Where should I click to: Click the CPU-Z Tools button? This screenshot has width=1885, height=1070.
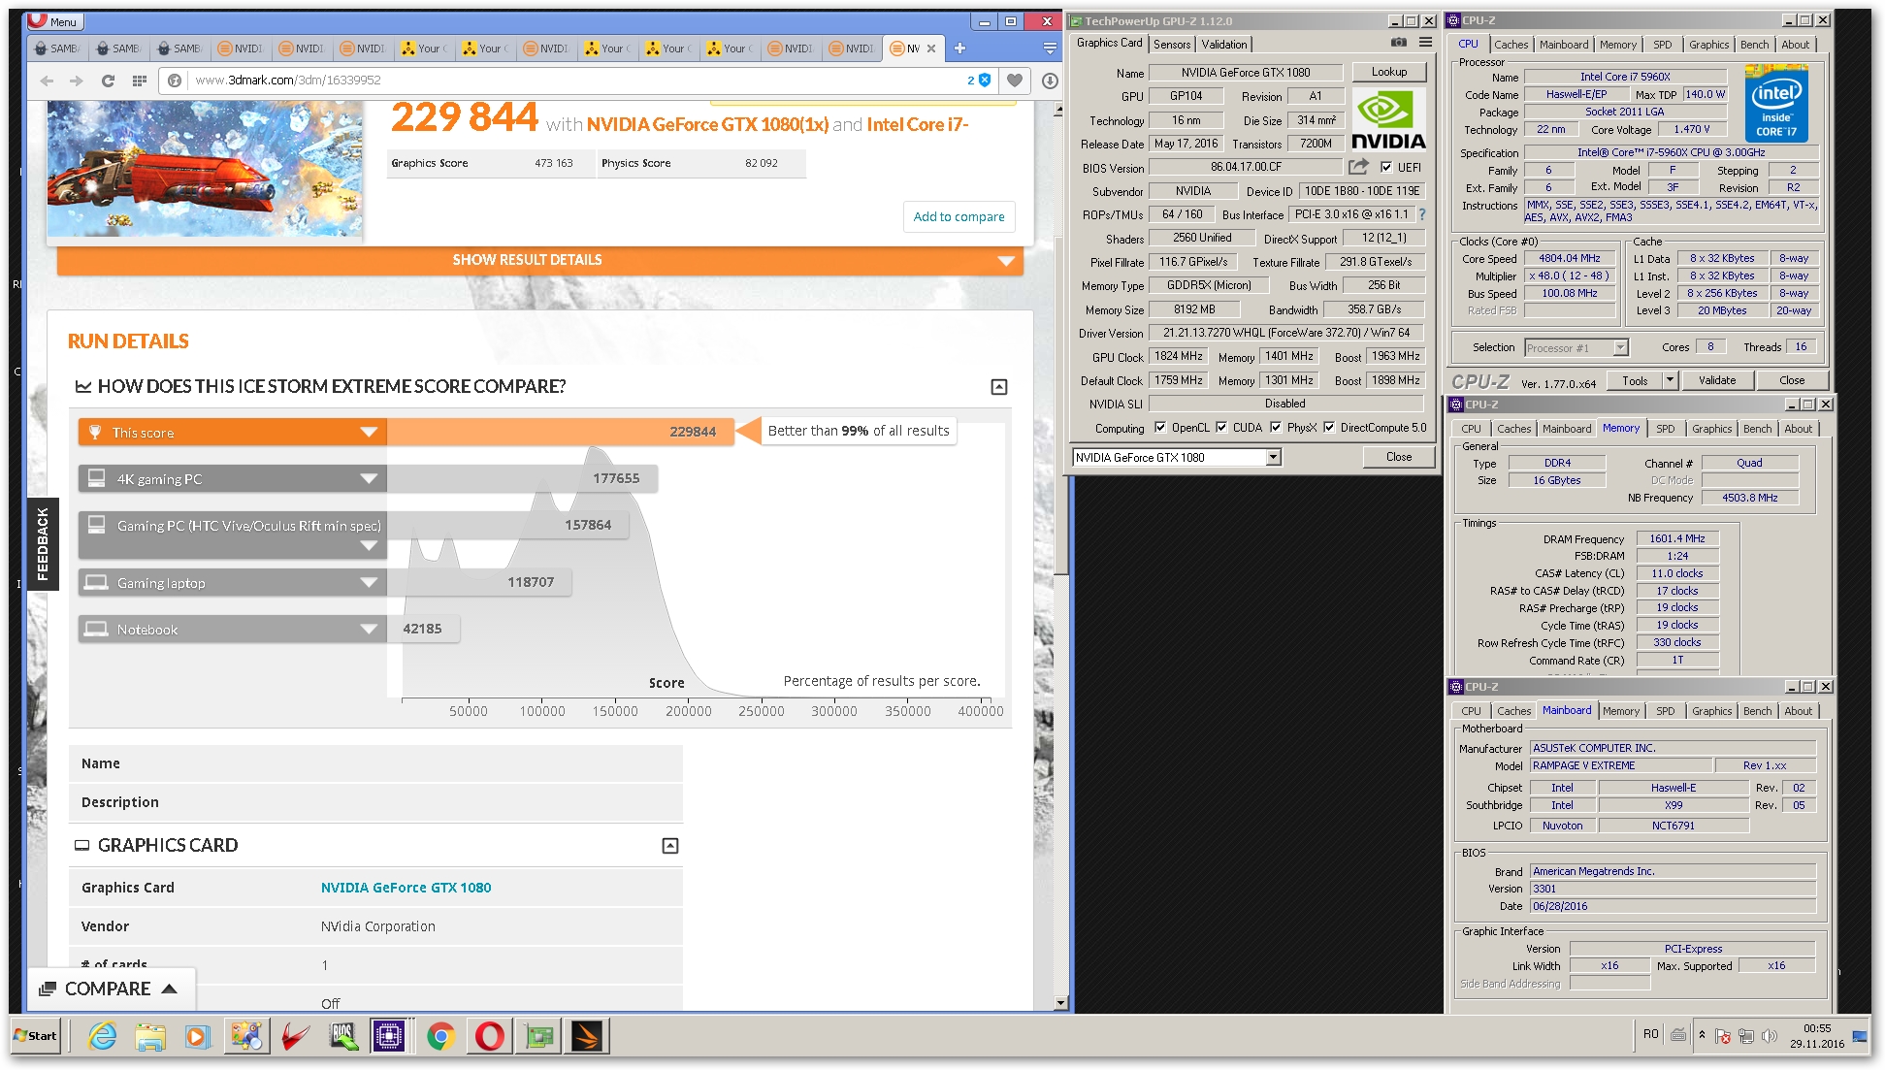click(x=1635, y=380)
